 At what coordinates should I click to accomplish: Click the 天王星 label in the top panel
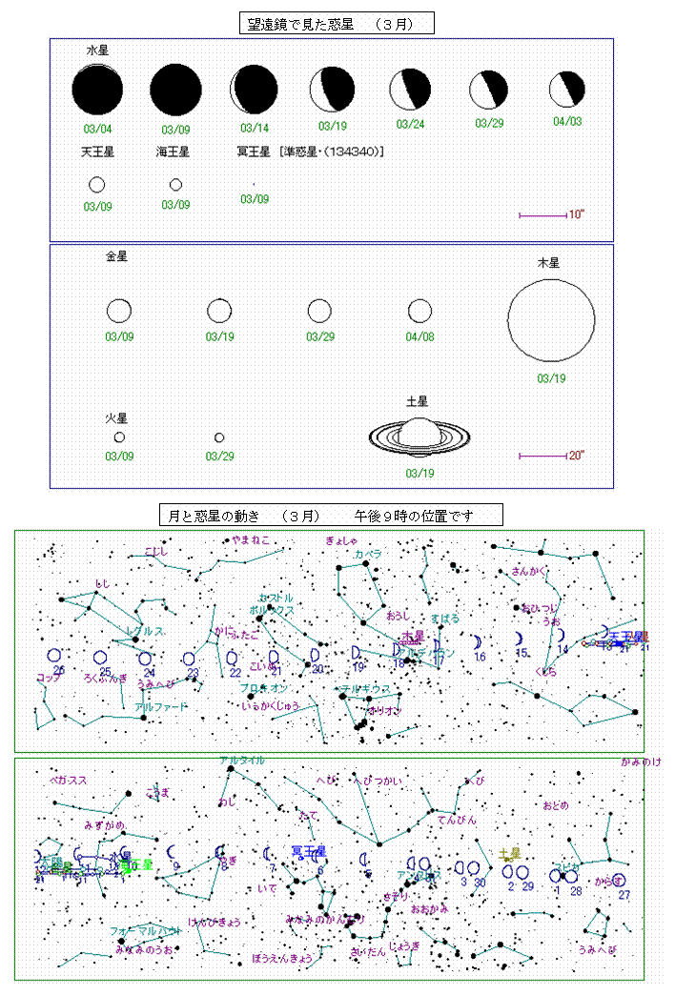pos(97,152)
